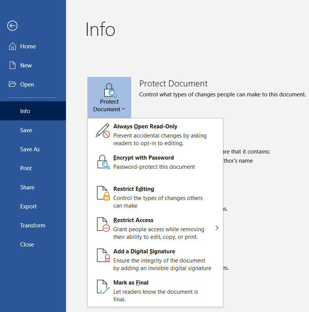The height and width of the screenshot is (312, 309).
Task: Click 'Let readers know the document is final' text
Action: click(156, 296)
